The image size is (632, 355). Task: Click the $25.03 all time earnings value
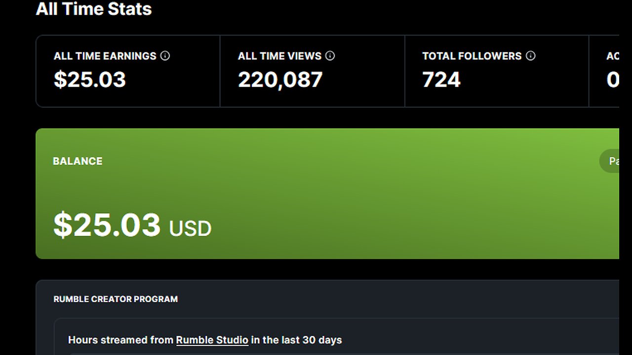pyautogui.click(x=90, y=80)
